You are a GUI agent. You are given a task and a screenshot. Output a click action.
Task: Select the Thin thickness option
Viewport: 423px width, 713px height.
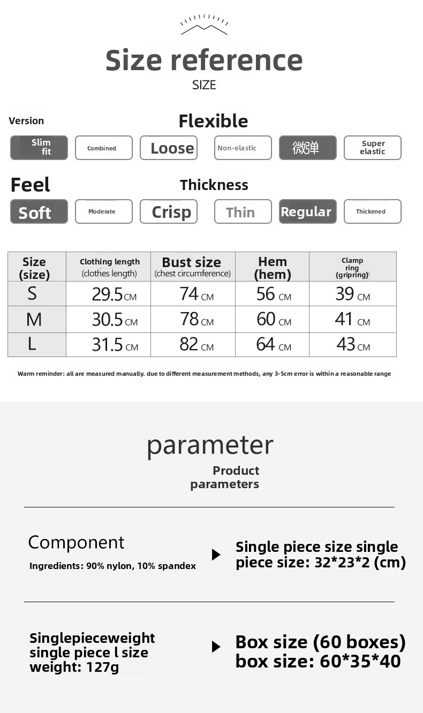243,211
